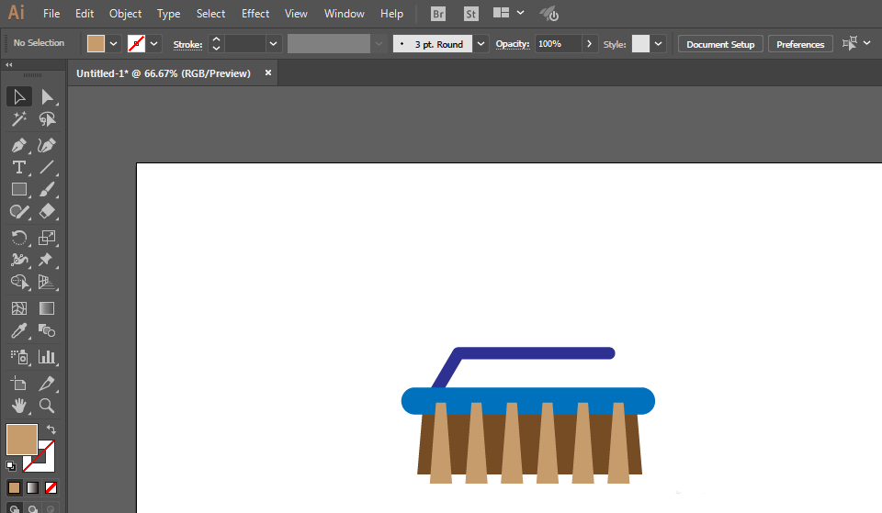Switch paint mode to Gradient
Viewport: 882px width, 513px height.
(x=32, y=487)
